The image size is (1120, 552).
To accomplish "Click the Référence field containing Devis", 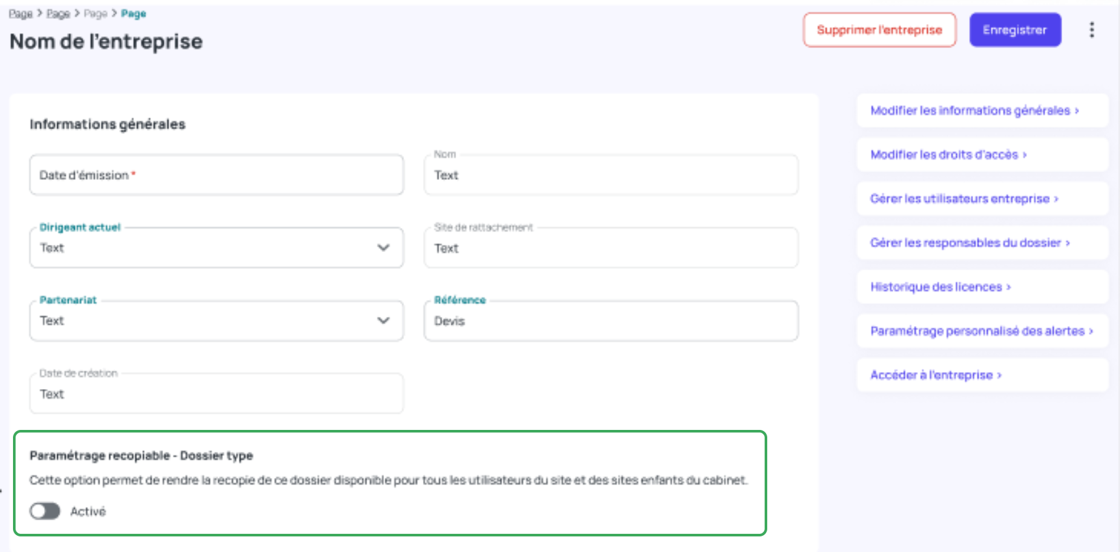I will [611, 321].
